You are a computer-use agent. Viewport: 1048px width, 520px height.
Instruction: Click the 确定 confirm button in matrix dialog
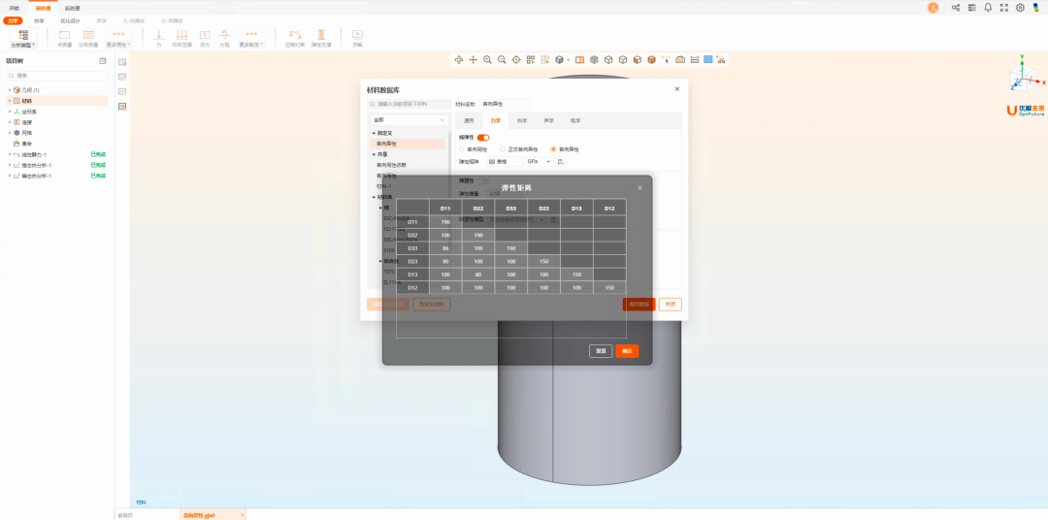coord(627,351)
